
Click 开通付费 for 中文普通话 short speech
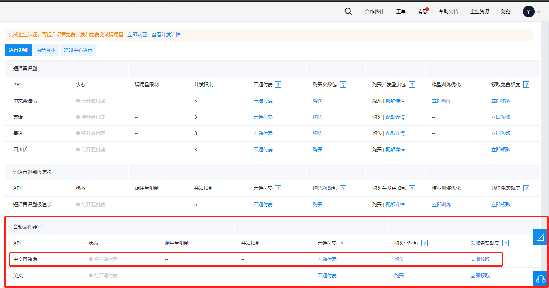tap(263, 101)
